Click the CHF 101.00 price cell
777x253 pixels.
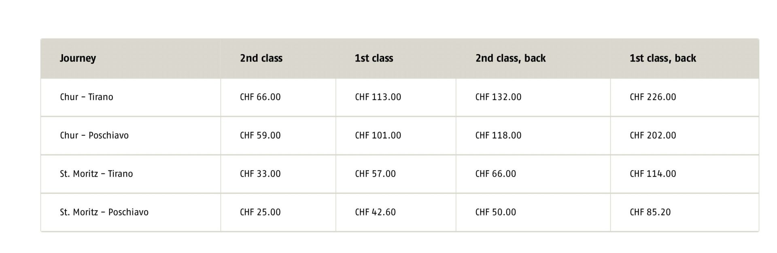pos(378,135)
